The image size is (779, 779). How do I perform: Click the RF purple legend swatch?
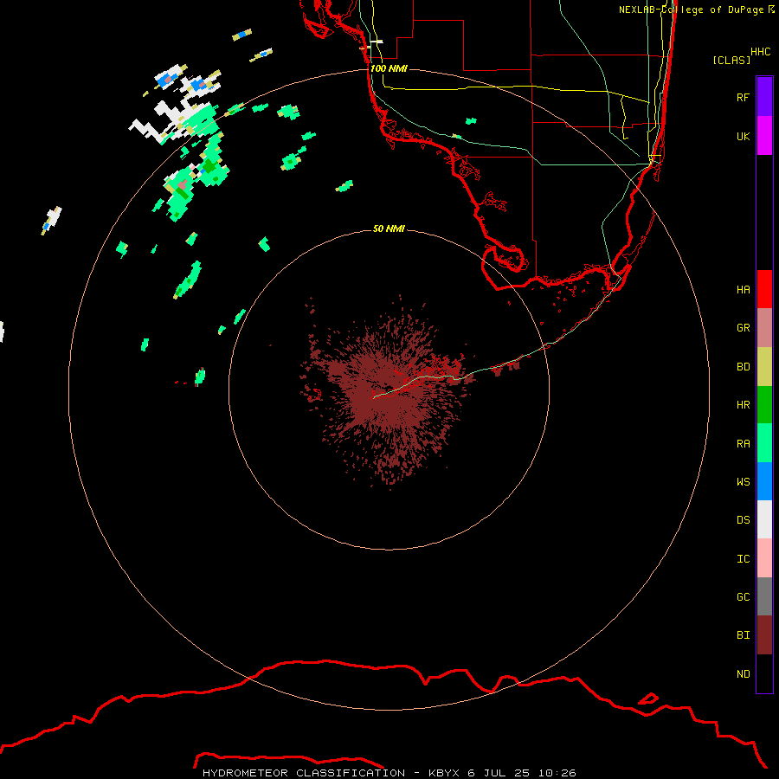point(764,97)
